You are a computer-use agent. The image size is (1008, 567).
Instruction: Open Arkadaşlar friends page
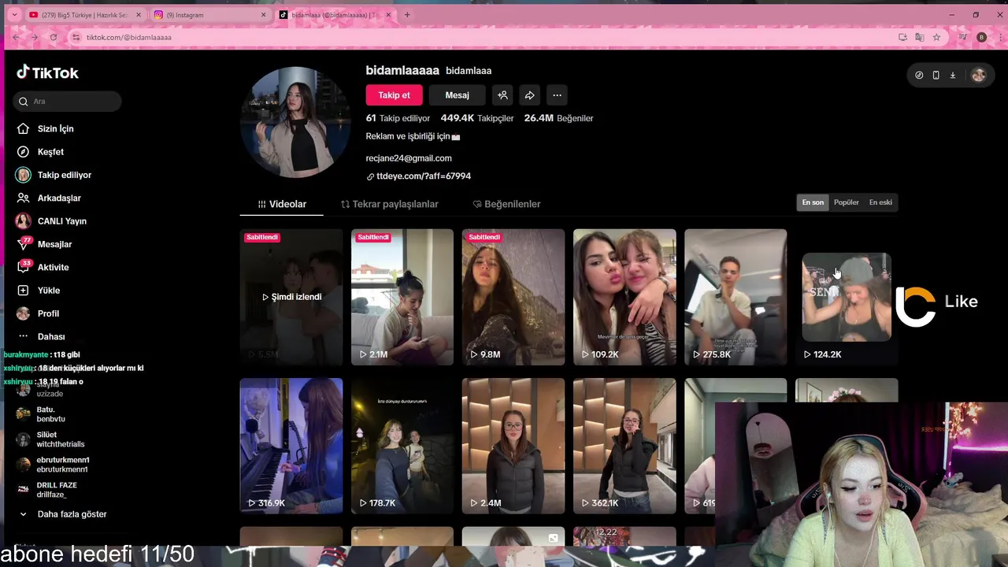(x=49, y=198)
